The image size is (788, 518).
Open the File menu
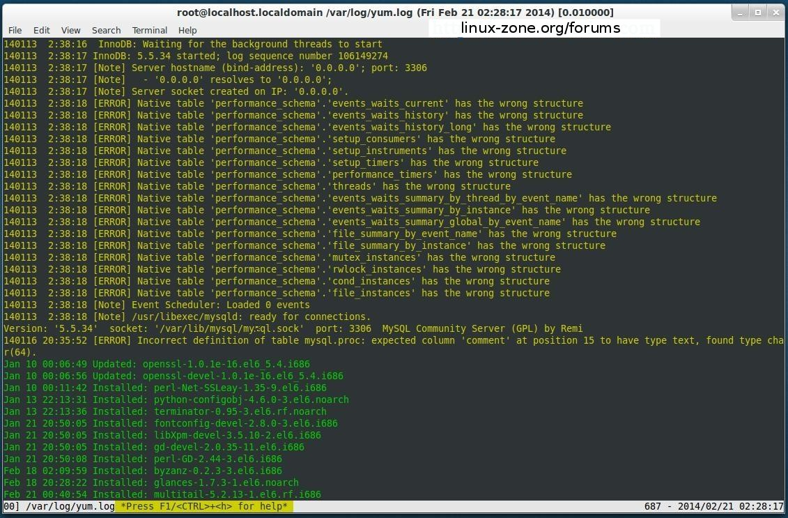click(15, 30)
